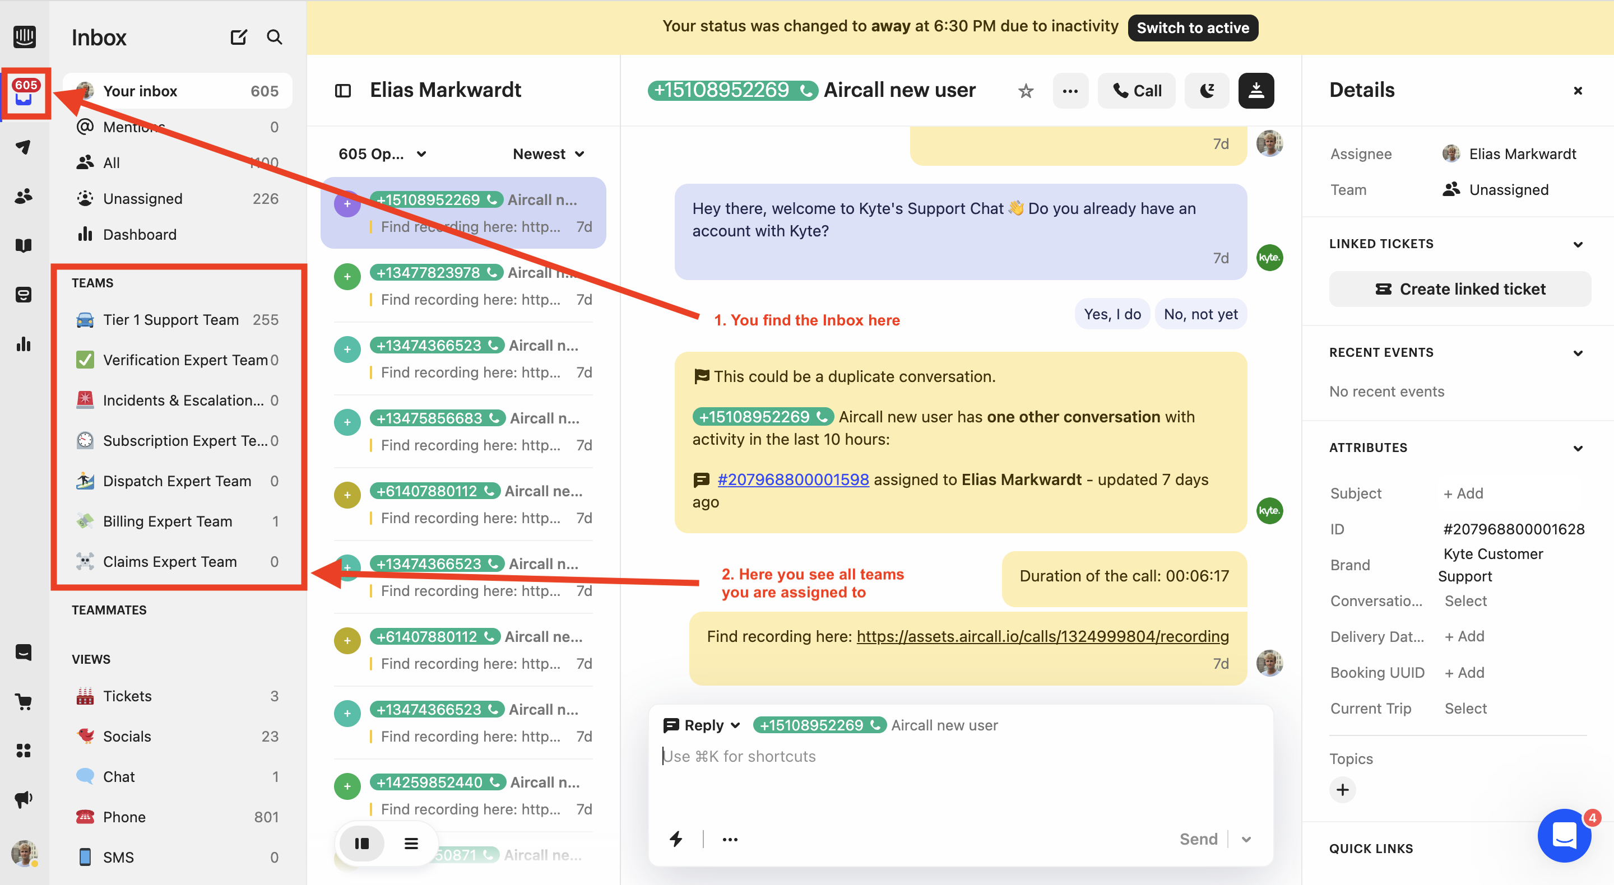1614x885 pixels.
Task: Open the Newest sort dropdown
Action: [548, 154]
